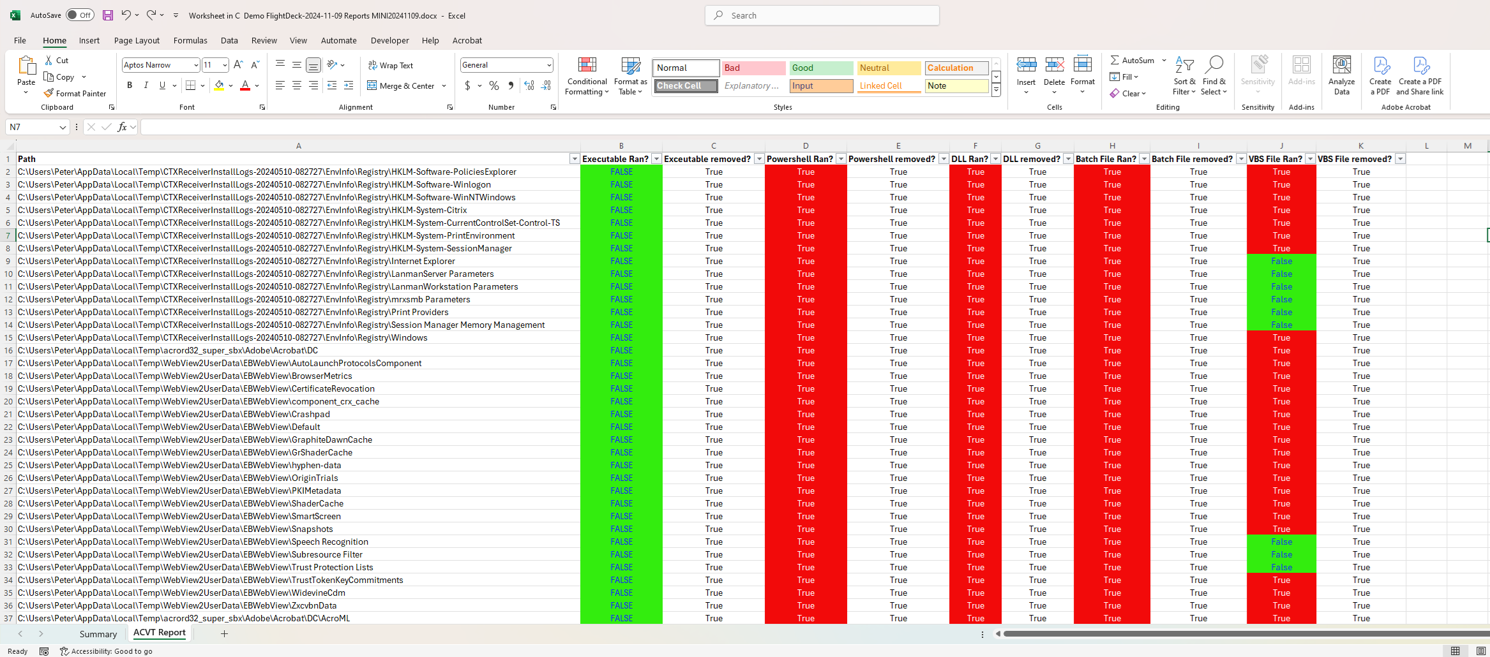Click the Format Painter brush

coord(75,94)
